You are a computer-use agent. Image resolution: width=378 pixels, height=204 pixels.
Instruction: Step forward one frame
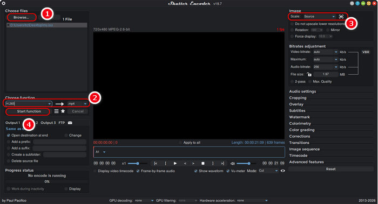(193, 164)
